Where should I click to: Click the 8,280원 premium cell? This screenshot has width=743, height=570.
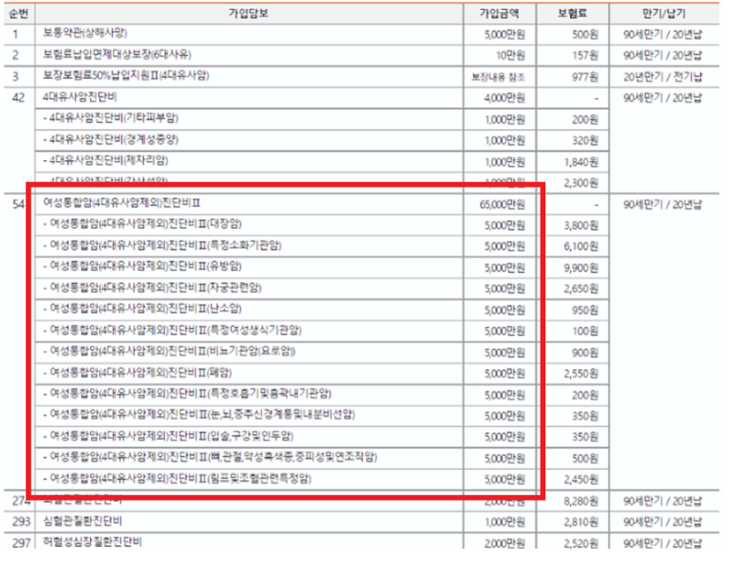pos(581,501)
